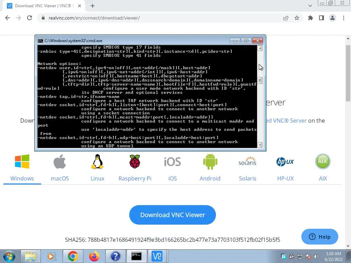Click the SHA256 checksum text
Image resolution: width=351 pixels, height=263 pixels.
(172, 240)
